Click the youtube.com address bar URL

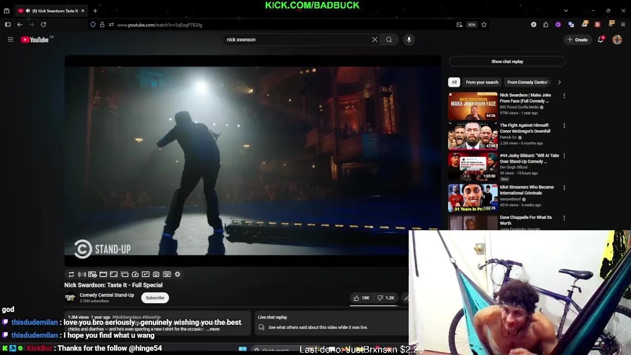(160, 25)
